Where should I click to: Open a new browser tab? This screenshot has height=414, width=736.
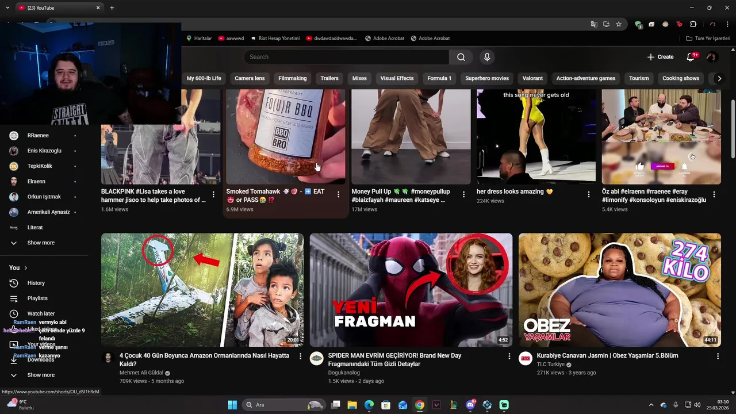point(112,7)
